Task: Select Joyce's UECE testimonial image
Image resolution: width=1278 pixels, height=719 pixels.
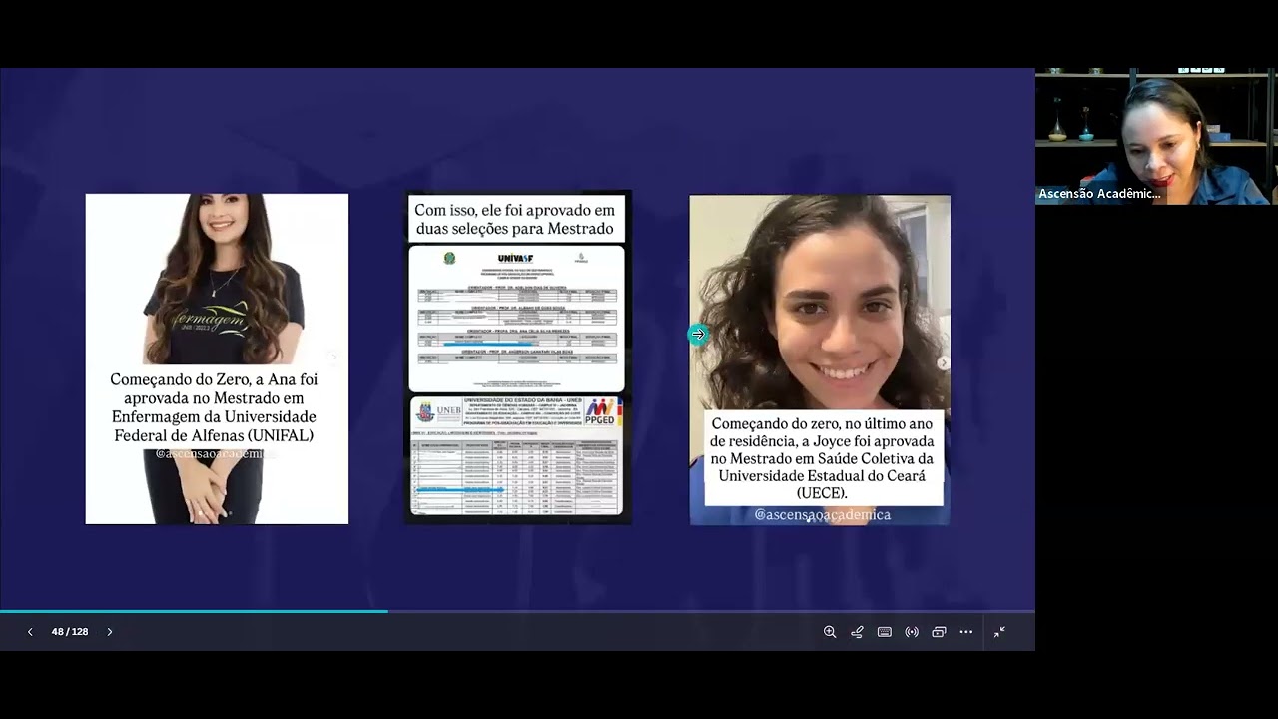Action: tap(820, 359)
